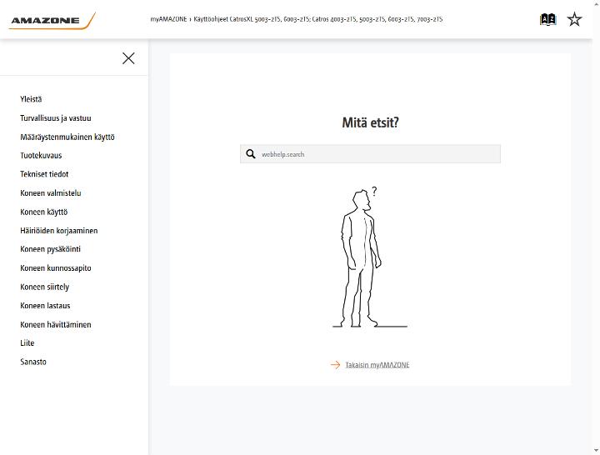
Task: Click the scrollbar down arrow
Action: (596, 451)
